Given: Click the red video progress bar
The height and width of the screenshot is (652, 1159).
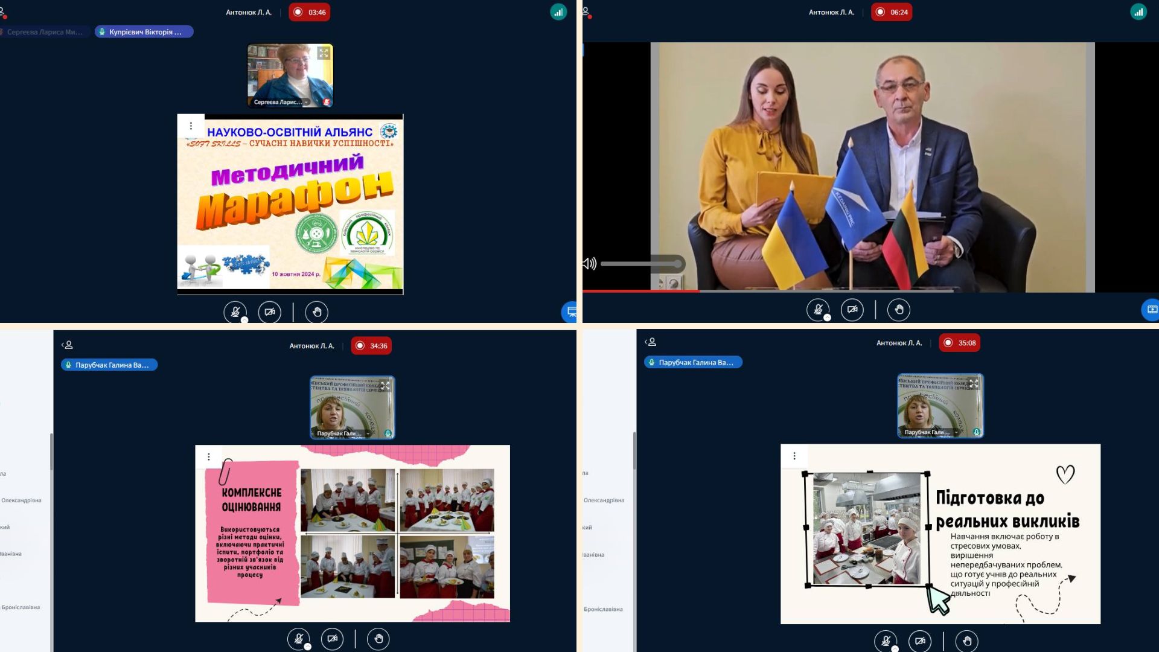Looking at the screenshot, I should pos(640,291).
